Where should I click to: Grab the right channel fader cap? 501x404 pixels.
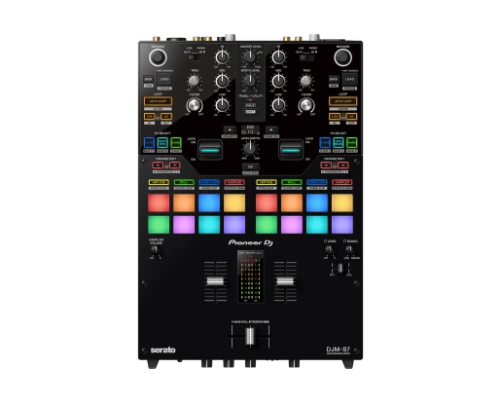(285, 281)
